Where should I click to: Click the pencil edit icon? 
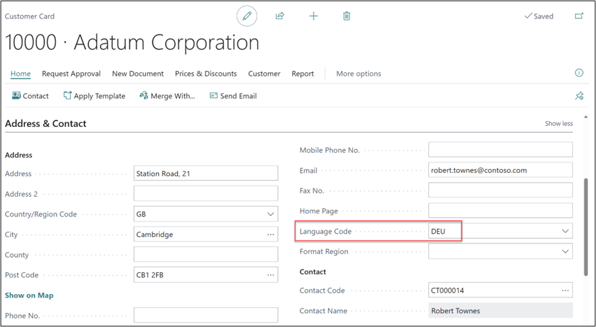[x=247, y=16]
